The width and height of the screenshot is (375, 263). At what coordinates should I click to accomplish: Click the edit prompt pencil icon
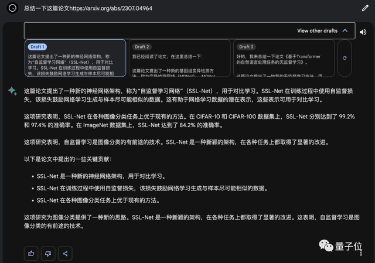tap(366, 9)
